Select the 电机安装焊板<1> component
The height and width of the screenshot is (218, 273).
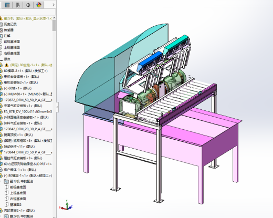tap(22, 77)
